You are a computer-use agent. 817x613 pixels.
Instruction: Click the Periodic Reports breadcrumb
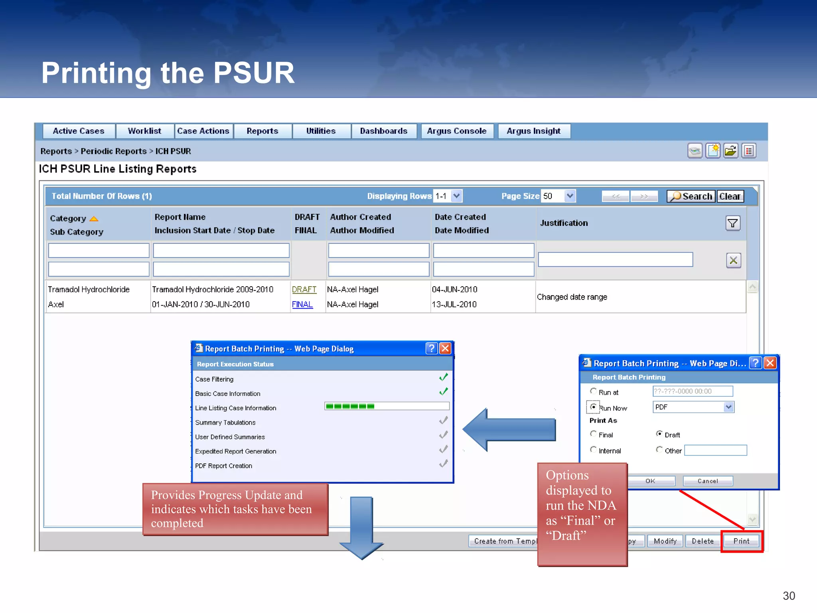114,151
